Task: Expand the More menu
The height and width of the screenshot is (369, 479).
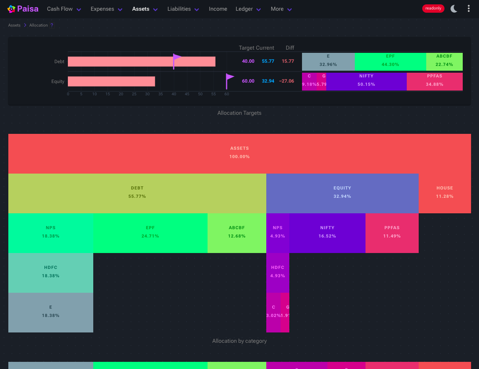Action: click(281, 9)
